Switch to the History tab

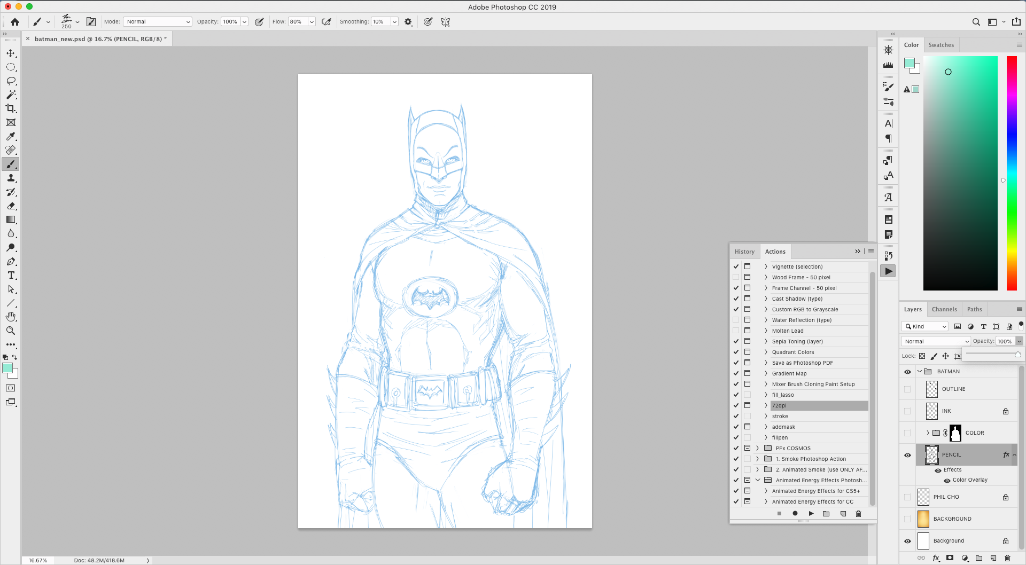pyautogui.click(x=744, y=252)
